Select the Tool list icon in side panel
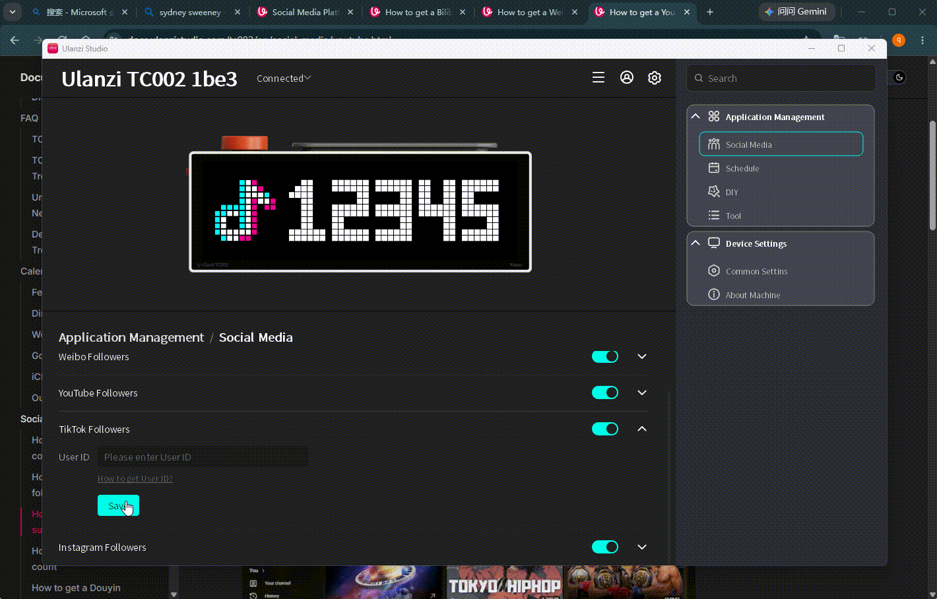Image resolution: width=937 pixels, height=599 pixels. click(714, 216)
